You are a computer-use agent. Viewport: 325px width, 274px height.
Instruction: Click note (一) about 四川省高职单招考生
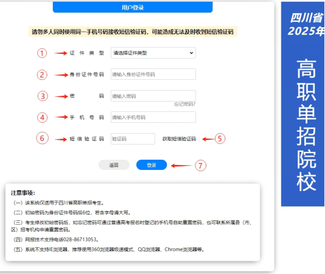coord(58,203)
